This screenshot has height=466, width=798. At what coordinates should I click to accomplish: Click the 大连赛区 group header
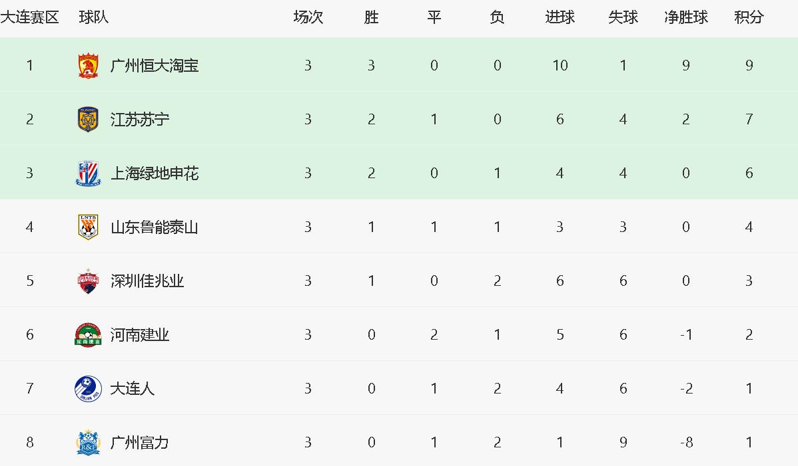tap(29, 18)
